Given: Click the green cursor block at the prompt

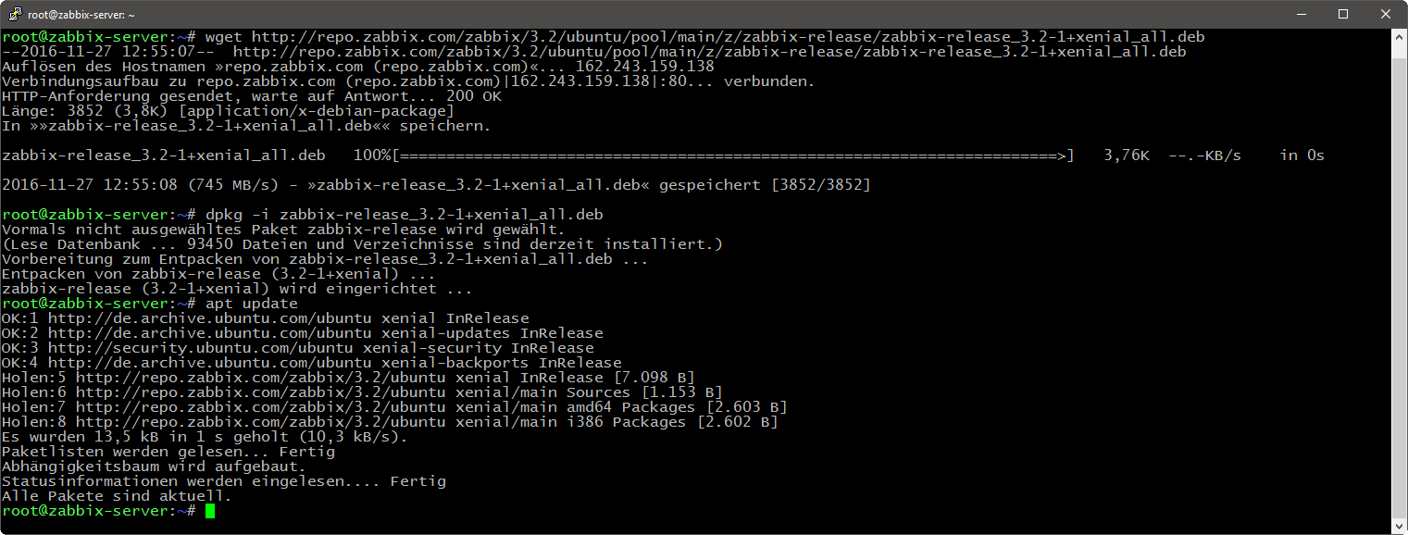Looking at the screenshot, I should (210, 511).
